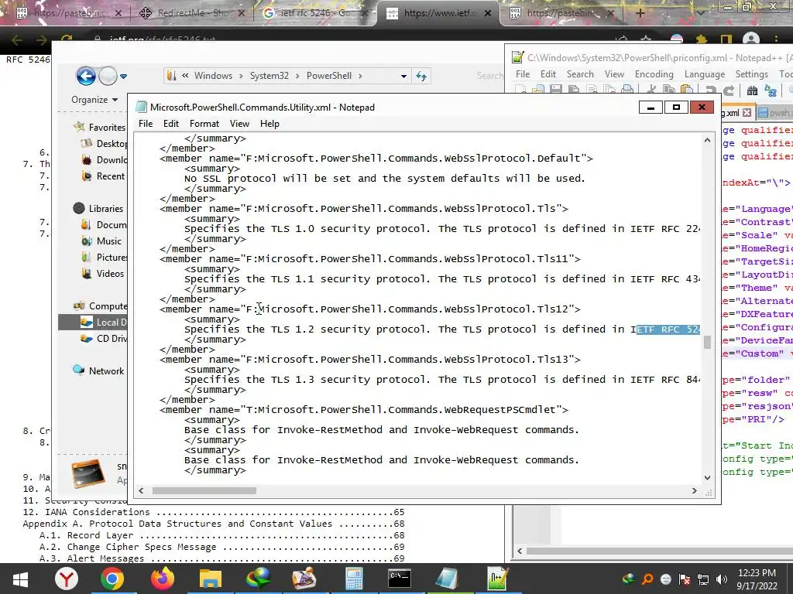This screenshot has width=793, height=594.
Task: Switch to the pwsh tab in Notepad++
Action: (774, 113)
